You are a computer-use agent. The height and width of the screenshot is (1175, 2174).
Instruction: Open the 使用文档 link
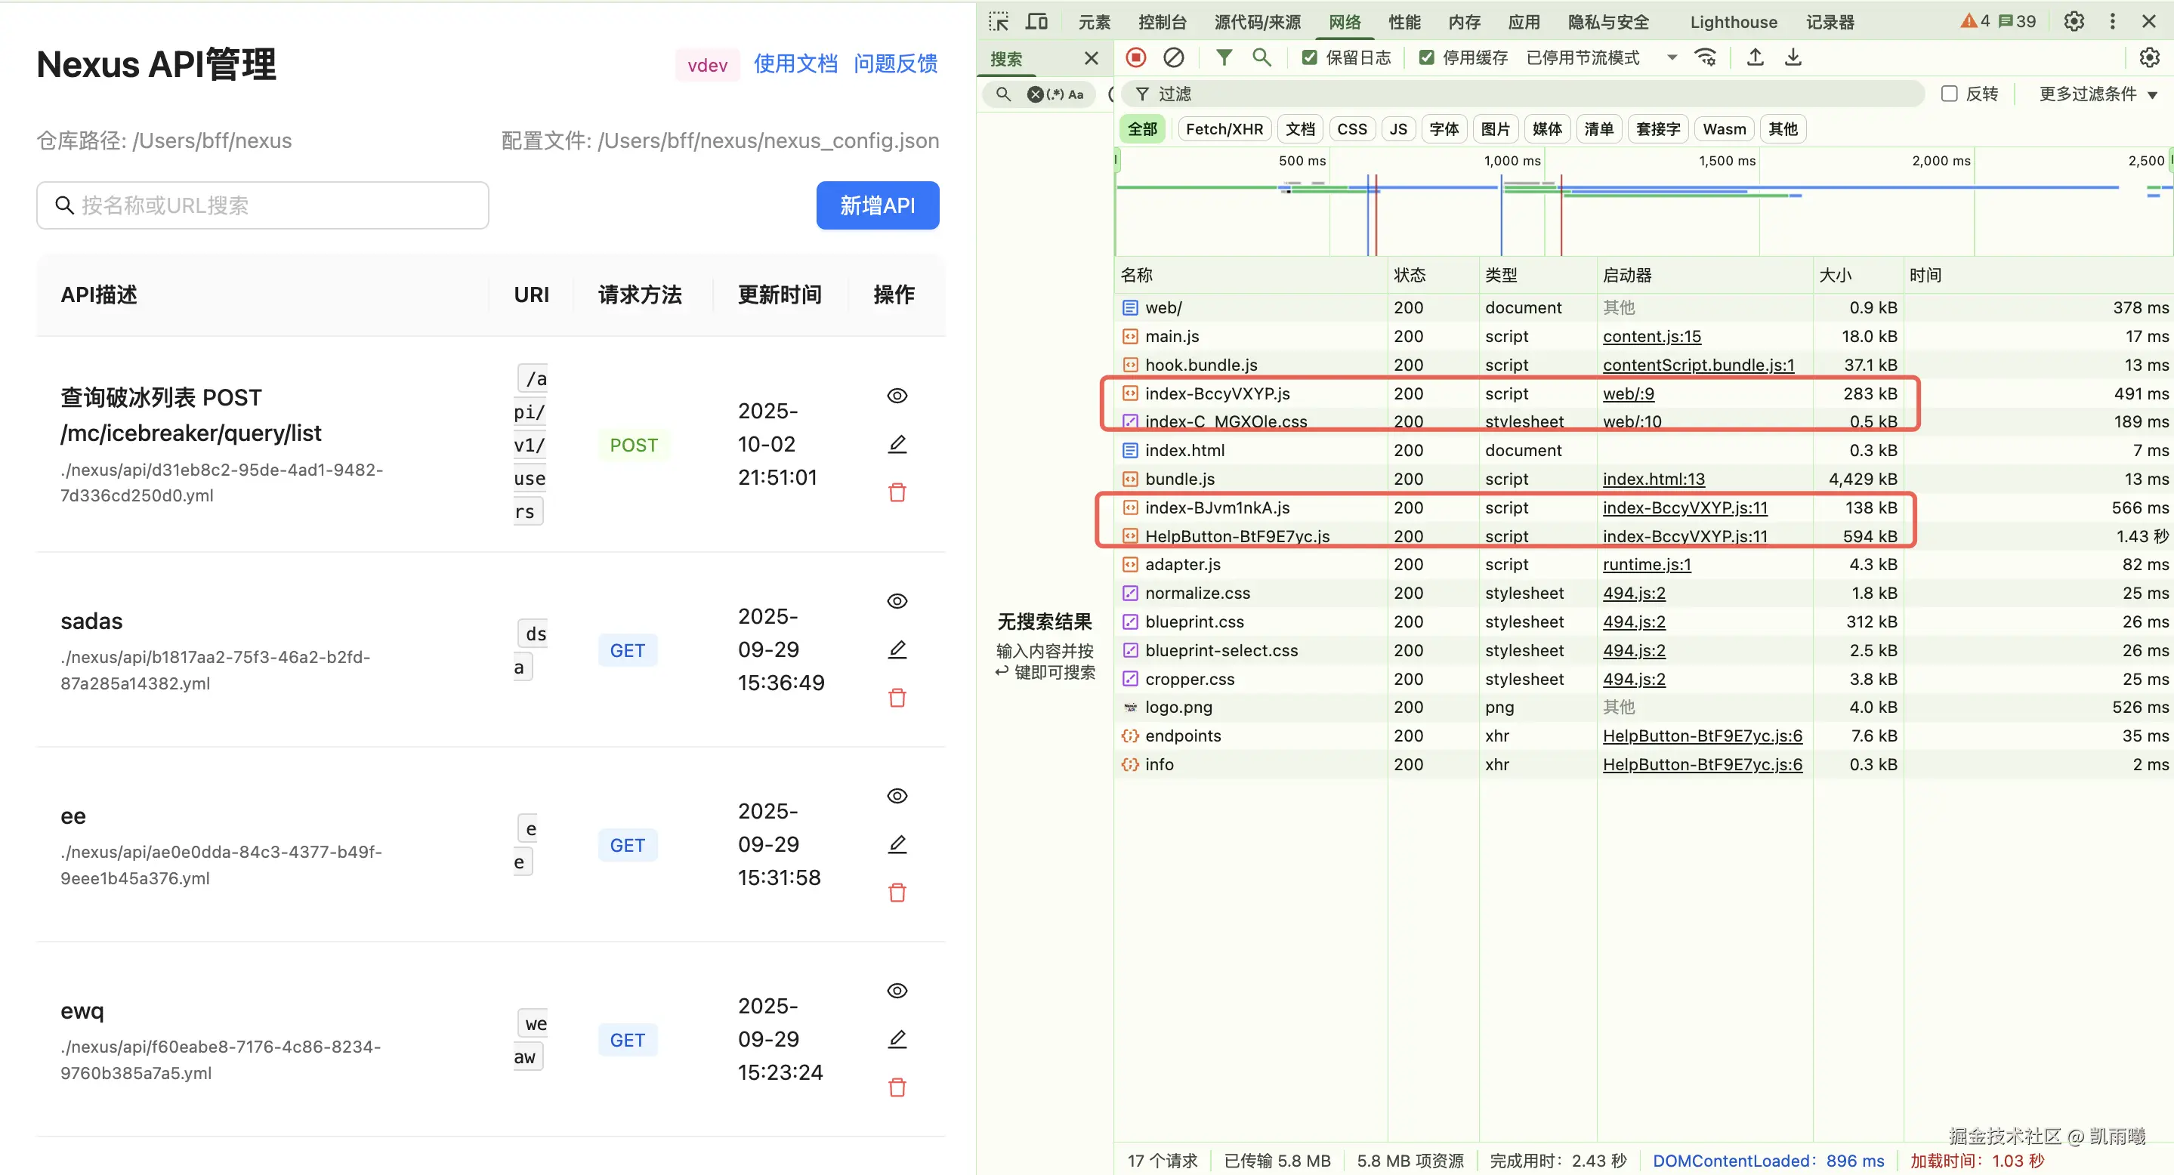(x=795, y=64)
